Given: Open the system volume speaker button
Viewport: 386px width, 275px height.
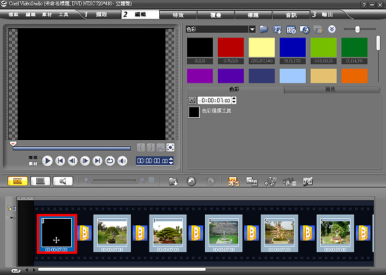Looking at the screenshot, I should 122,161.
